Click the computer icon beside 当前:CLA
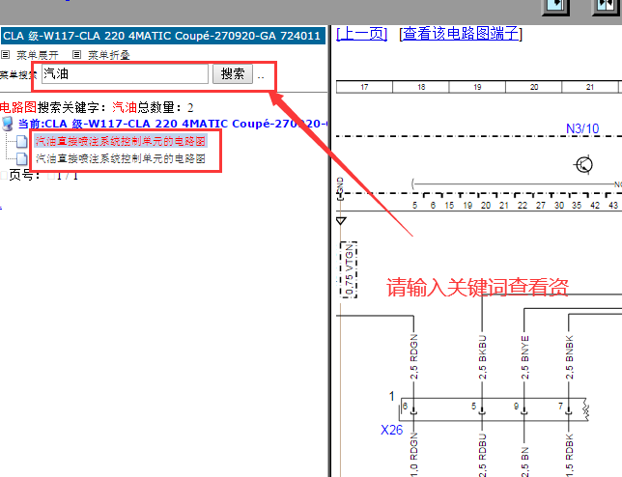 click(8, 124)
